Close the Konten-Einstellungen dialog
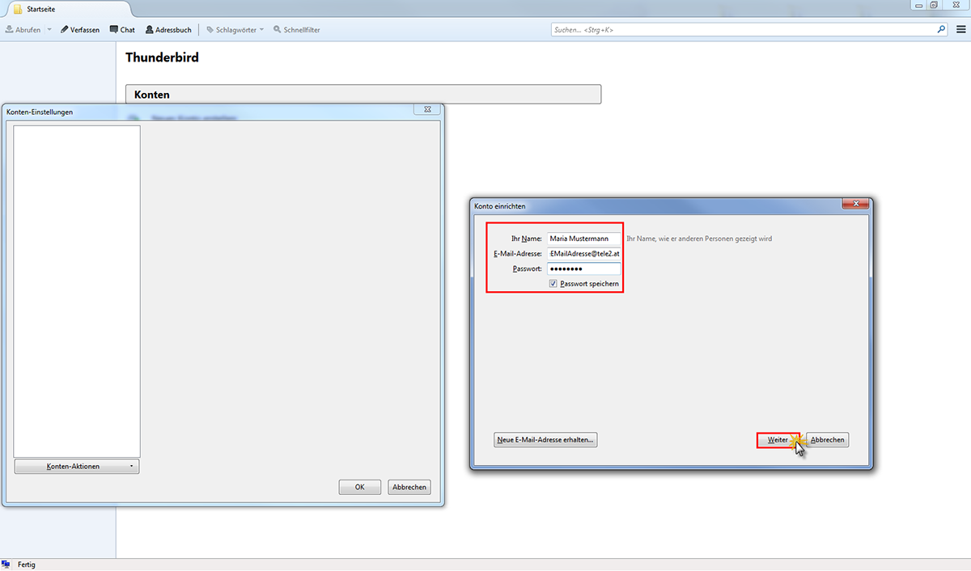The width and height of the screenshot is (971, 571). (x=427, y=109)
